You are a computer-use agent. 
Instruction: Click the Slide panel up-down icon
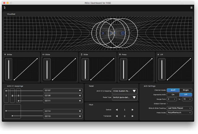tap(81, 54)
